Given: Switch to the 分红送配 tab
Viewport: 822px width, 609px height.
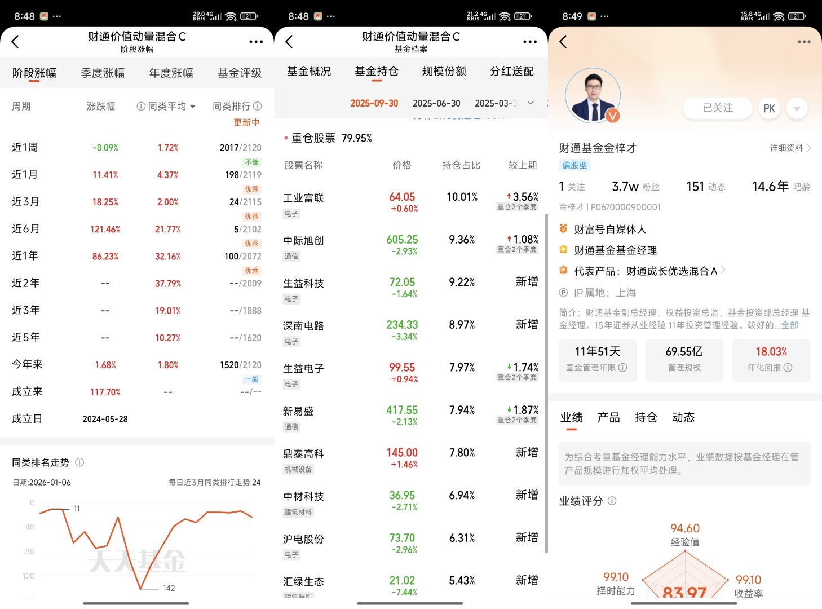Looking at the screenshot, I should [x=512, y=72].
